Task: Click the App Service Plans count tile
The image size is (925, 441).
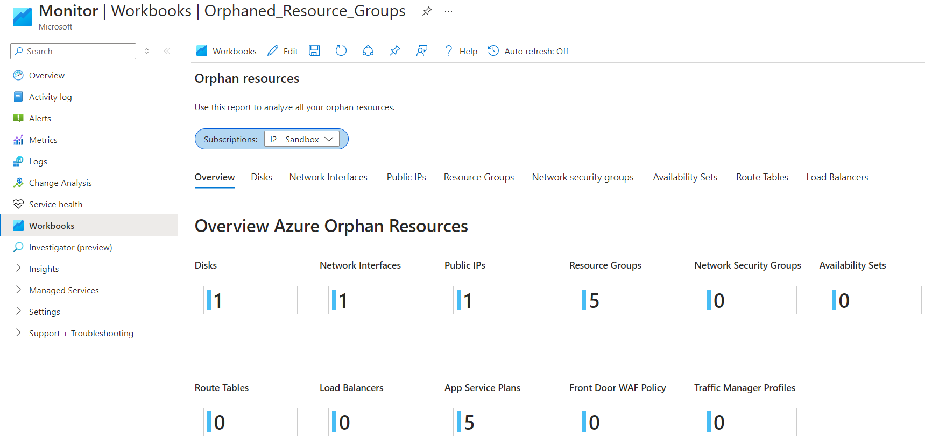Action: point(500,422)
